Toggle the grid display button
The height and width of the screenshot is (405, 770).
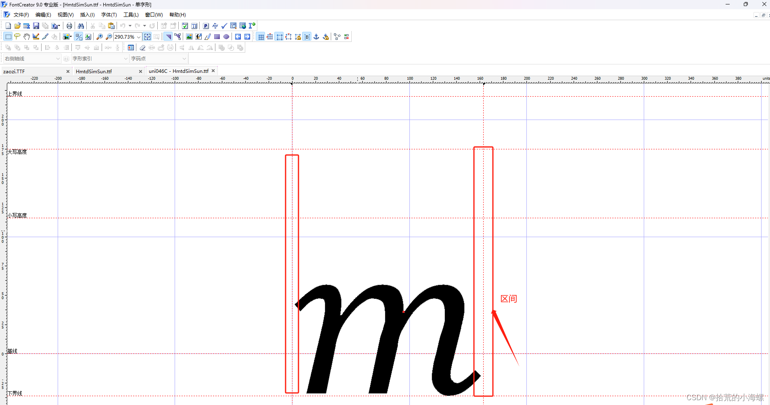(x=261, y=37)
